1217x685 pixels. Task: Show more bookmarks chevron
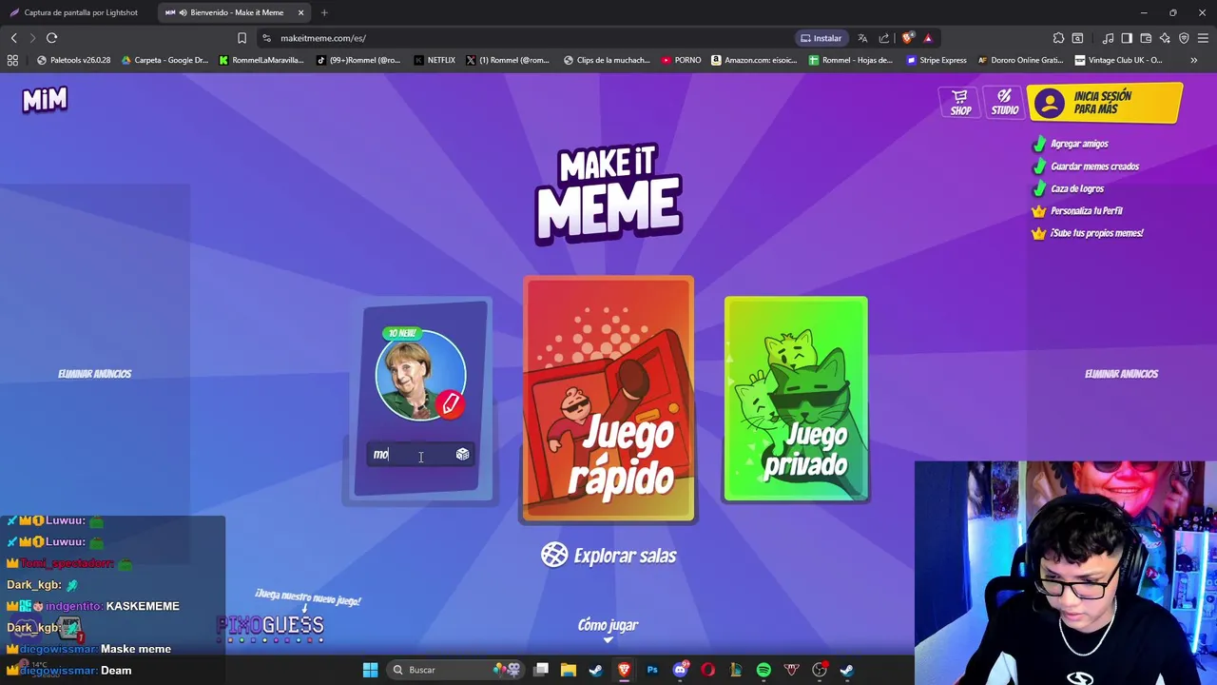(1193, 60)
